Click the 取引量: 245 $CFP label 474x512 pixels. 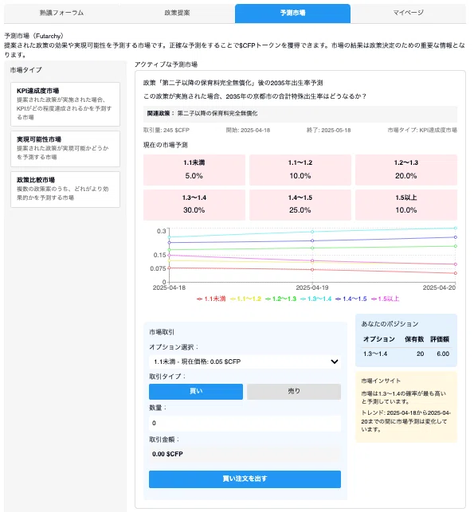tap(166, 131)
